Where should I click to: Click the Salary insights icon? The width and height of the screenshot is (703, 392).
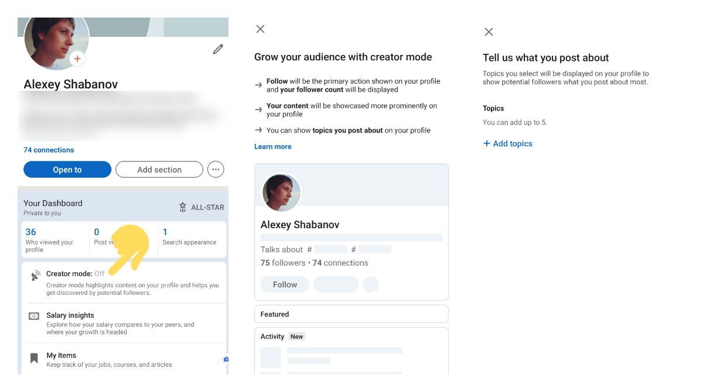35,314
